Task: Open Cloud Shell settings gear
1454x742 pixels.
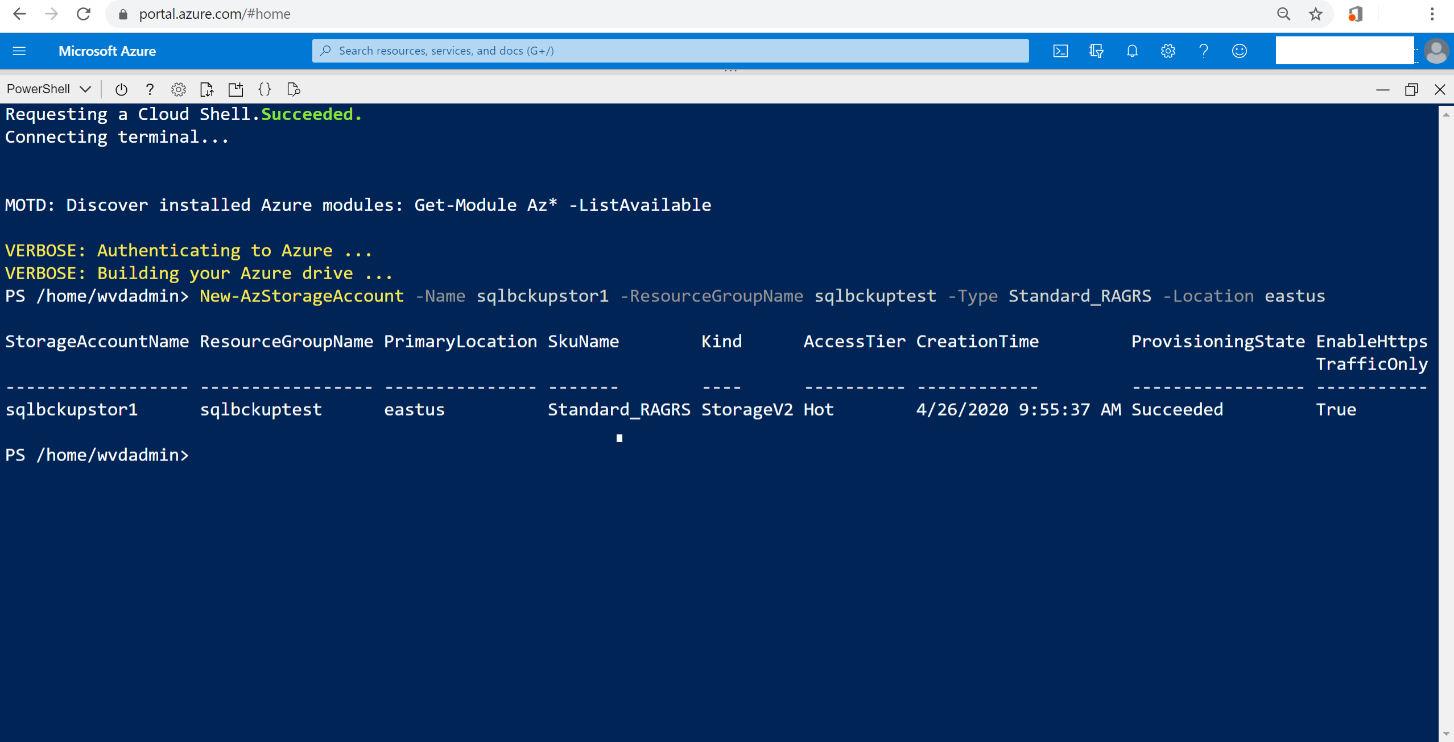Action: click(x=179, y=89)
